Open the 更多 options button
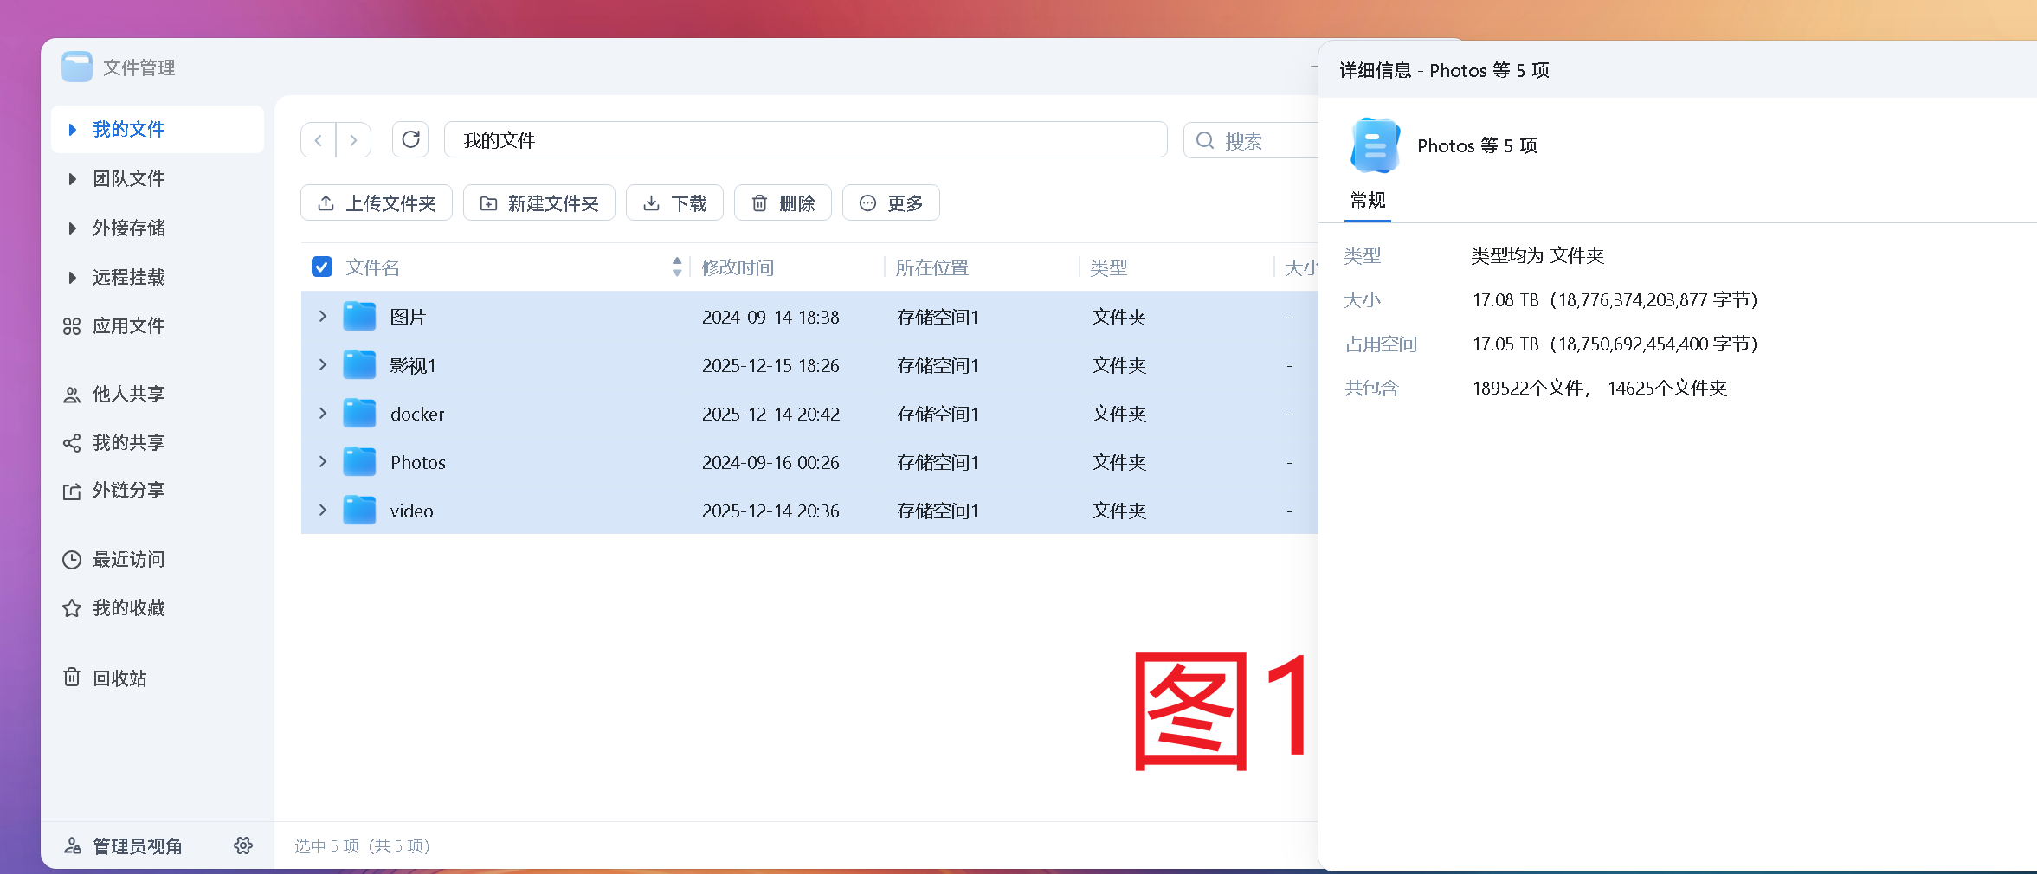 [891, 203]
